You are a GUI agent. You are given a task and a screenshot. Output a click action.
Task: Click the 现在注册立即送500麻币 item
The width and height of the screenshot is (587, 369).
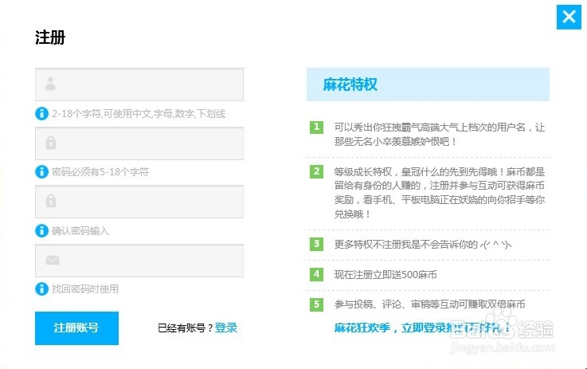point(385,274)
